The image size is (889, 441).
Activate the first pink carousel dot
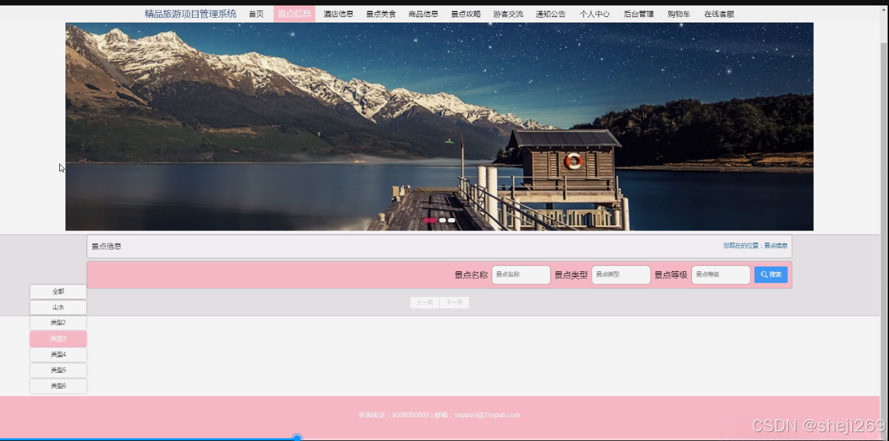click(x=430, y=220)
